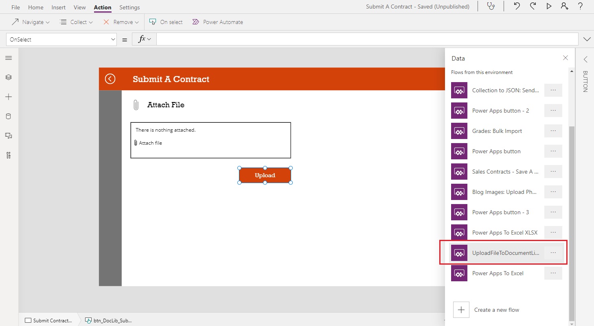Image resolution: width=594 pixels, height=326 pixels.
Task: Open the Tree view in the left sidebar
Action: (9, 77)
